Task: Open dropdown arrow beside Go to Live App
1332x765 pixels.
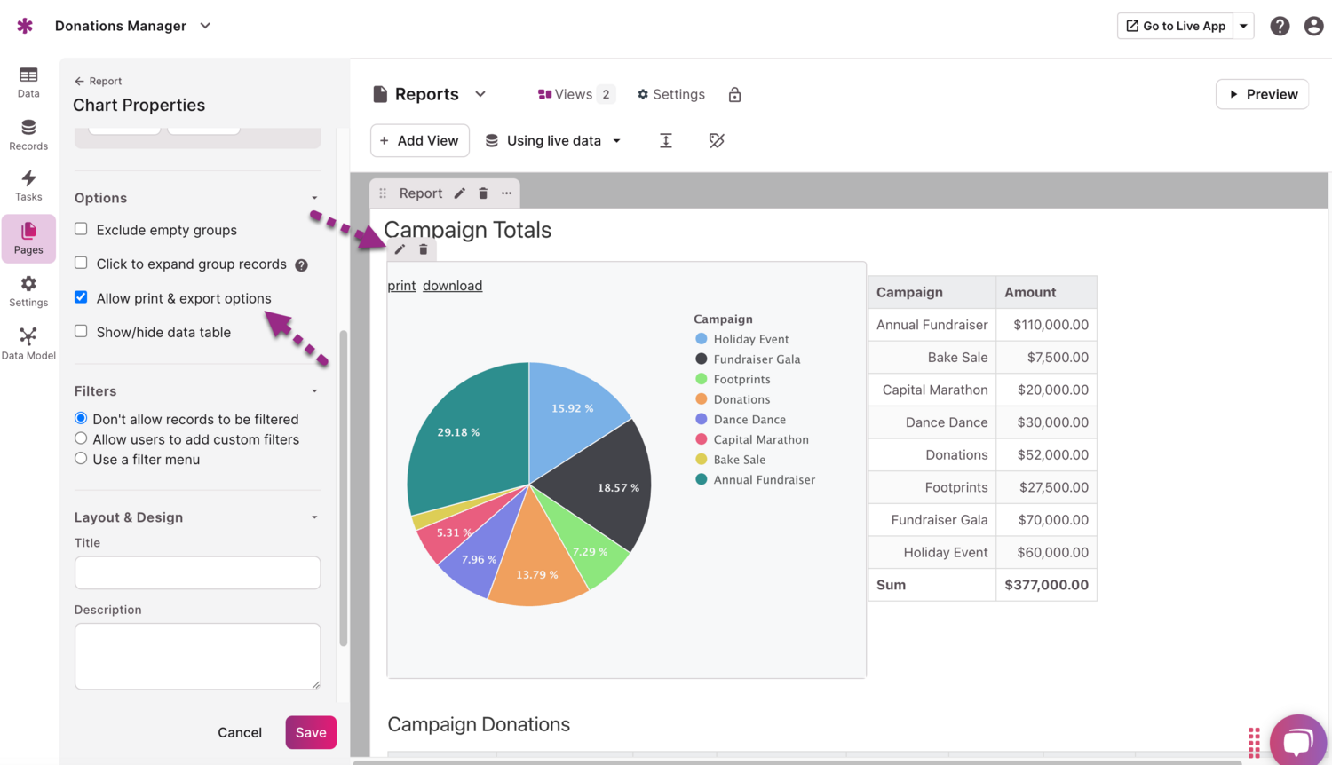Action: (x=1243, y=26)
